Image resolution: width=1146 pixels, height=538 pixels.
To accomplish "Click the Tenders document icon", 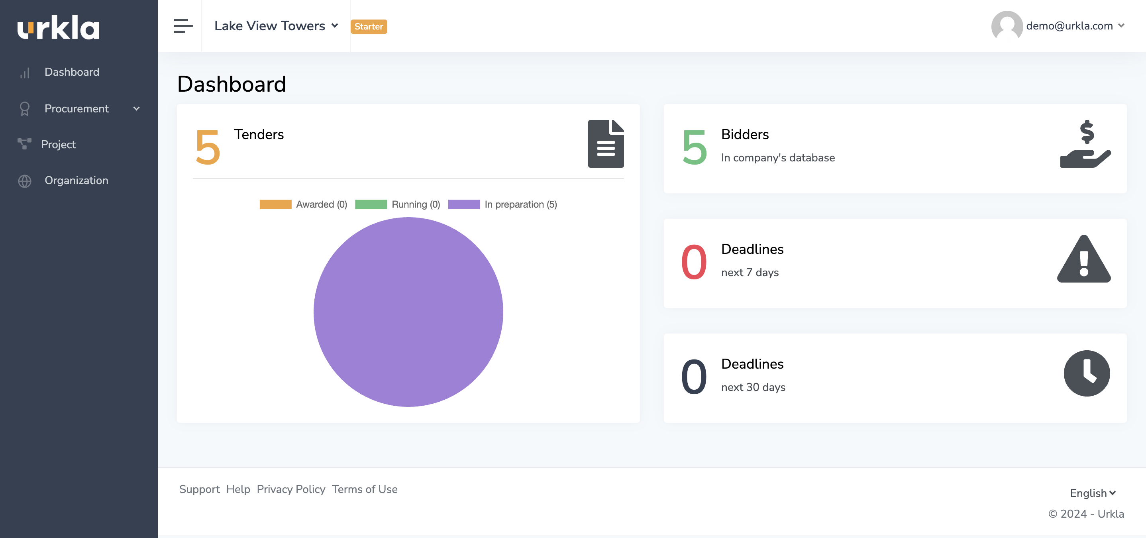I will tap(606, 144).
